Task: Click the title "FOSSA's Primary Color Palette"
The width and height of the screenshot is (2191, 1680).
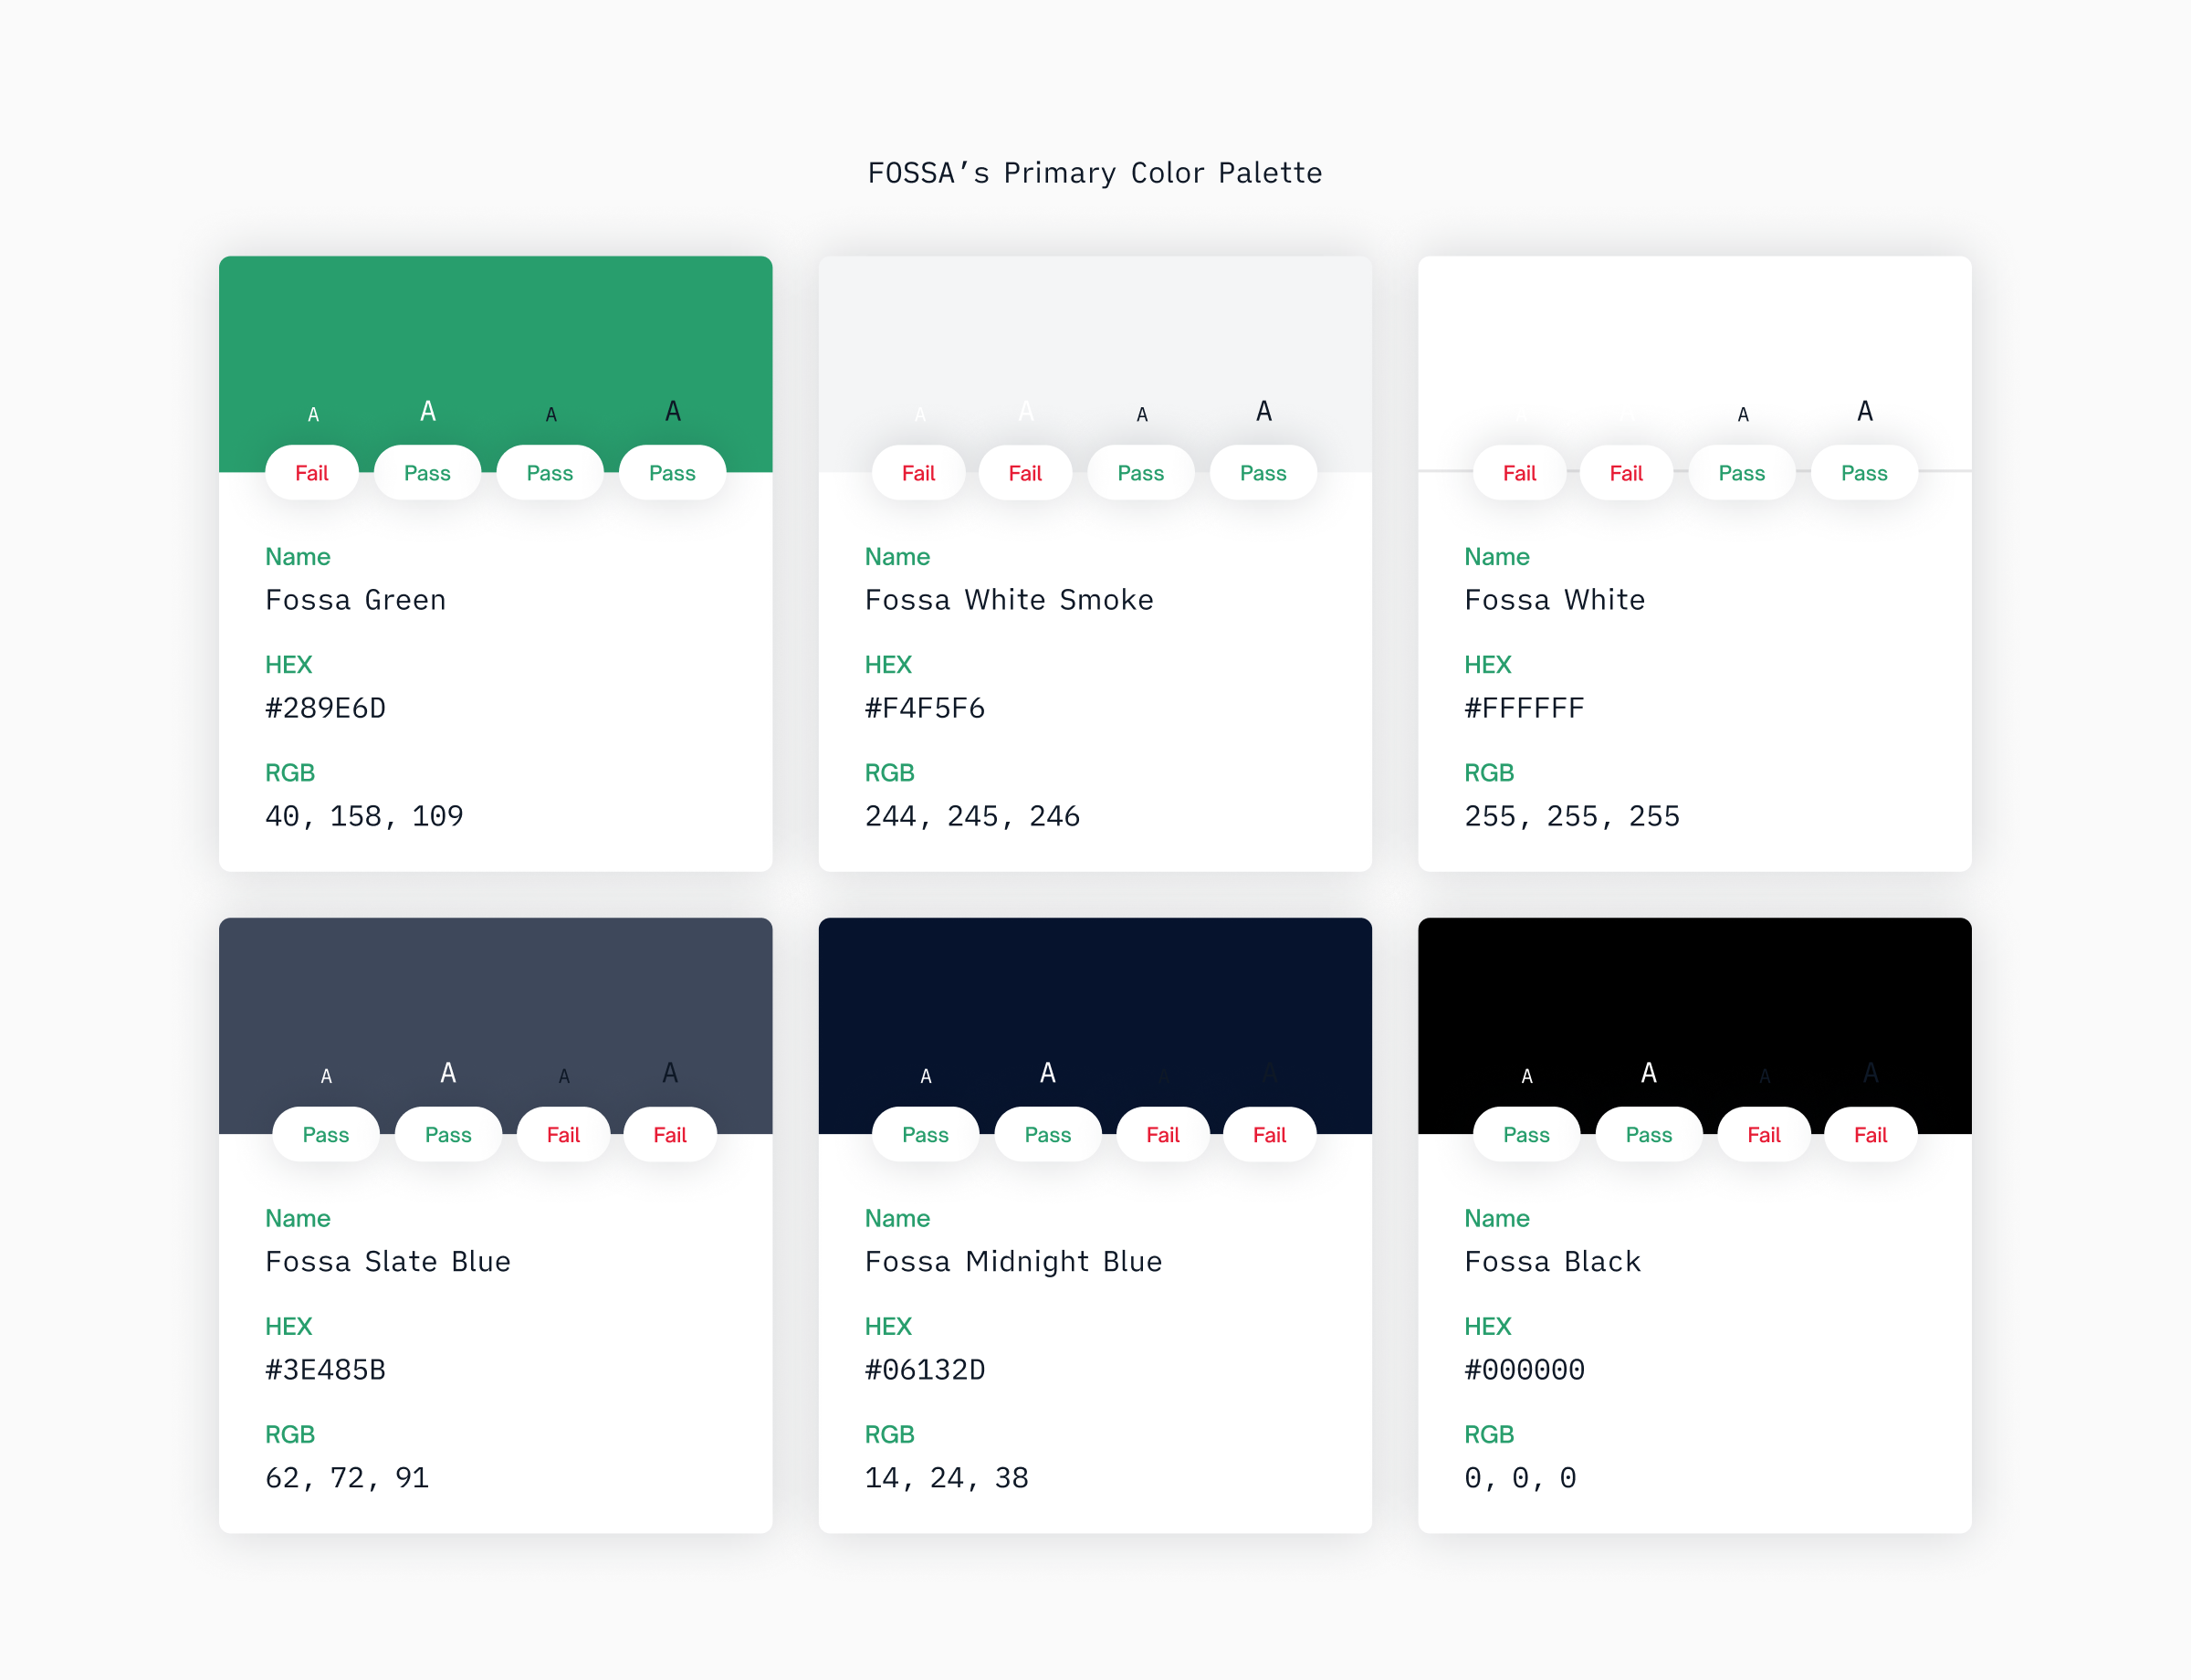Action: [1095, 173]
